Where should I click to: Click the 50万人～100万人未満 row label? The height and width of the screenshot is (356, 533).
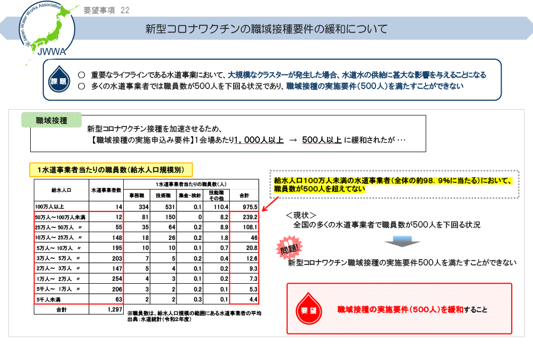tap(60, 217)
